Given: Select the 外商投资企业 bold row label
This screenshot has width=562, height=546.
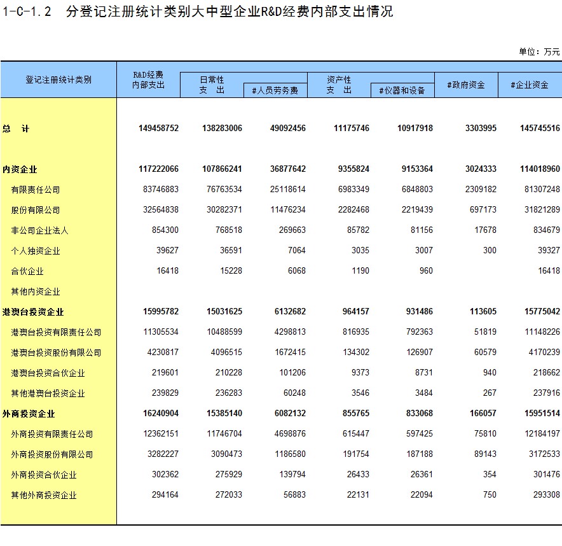Looking at the screenshot, I should 29,414.
